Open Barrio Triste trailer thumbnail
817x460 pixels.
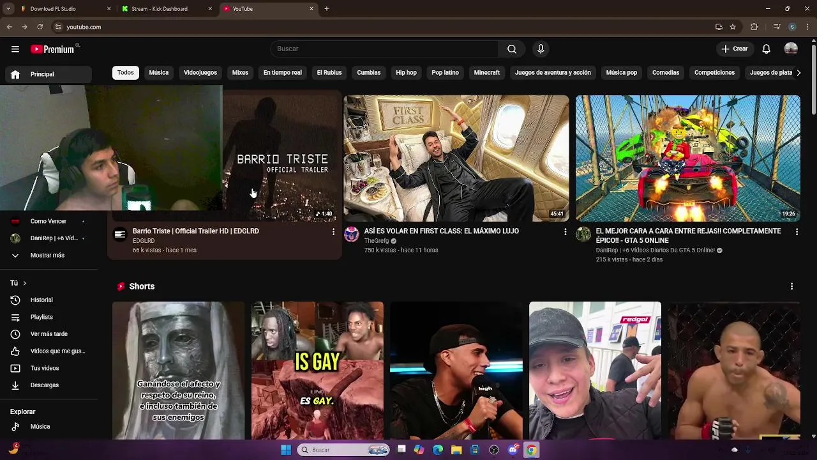coord(281,158)
